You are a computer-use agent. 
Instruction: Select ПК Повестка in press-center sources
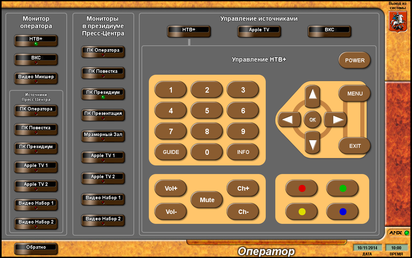click(x=36, y=129)
